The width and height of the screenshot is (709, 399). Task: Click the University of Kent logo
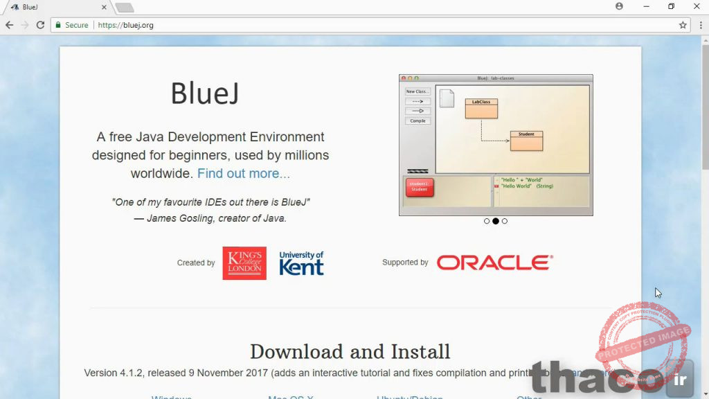pyautogui.click(x=301, y=263)
